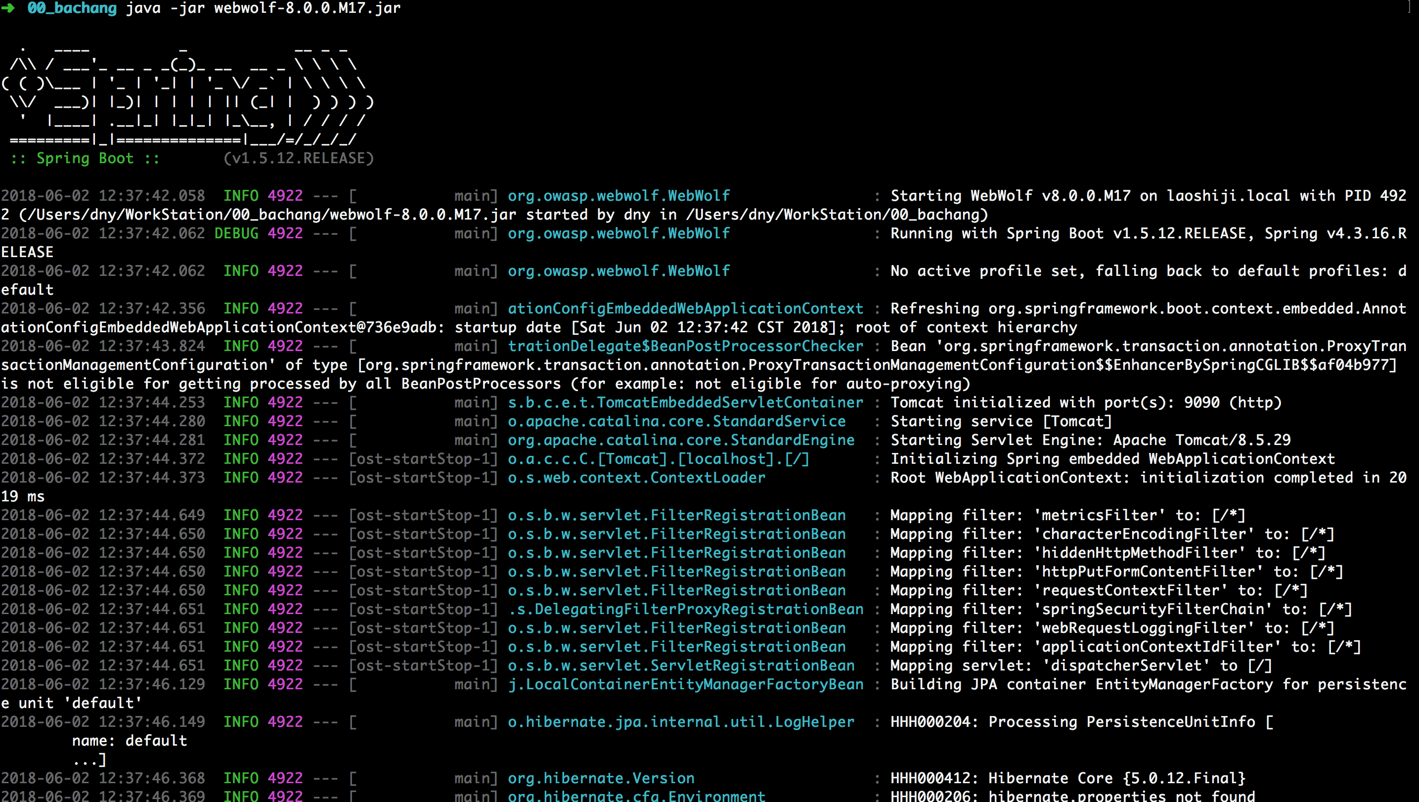
Task: Click the '19 ms' continuation line
Action: click(23, 497)
